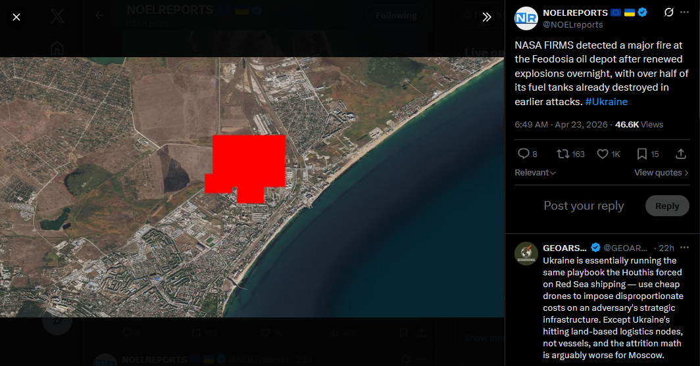Click the GEOARSENAL reply text about Houthis

click(613, 308)
